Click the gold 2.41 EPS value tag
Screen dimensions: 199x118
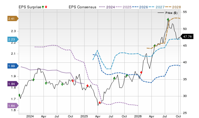[x=13, y=19]
